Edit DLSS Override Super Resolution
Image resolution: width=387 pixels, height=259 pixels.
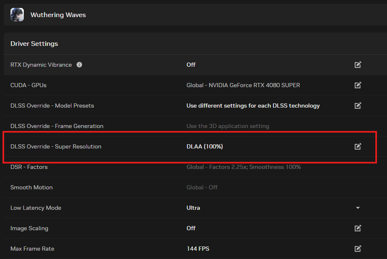358,146
